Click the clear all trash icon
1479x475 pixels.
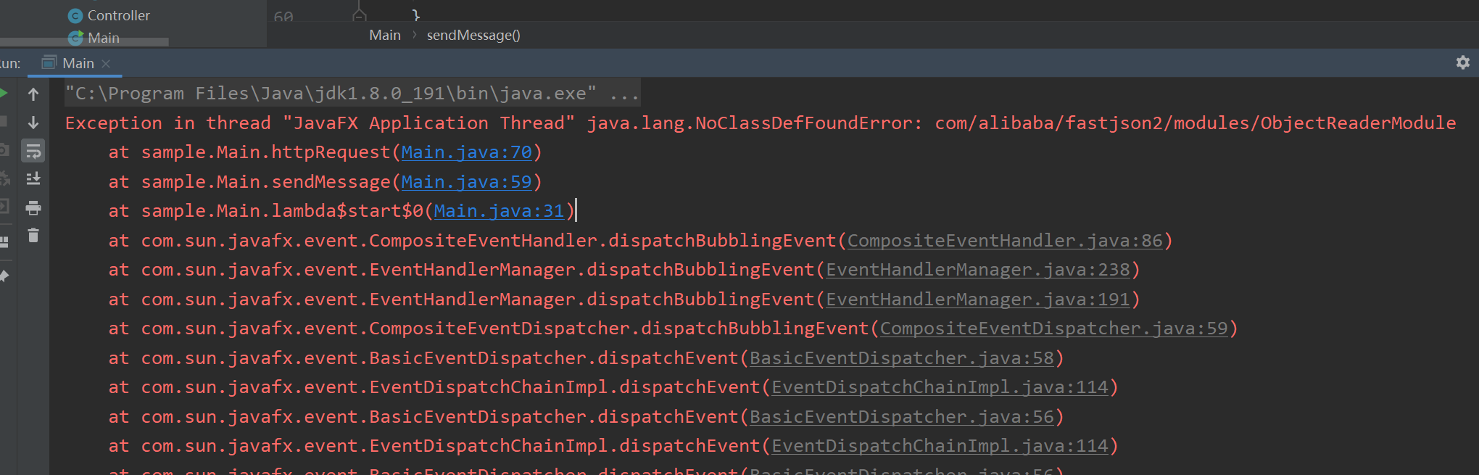pos(33,236)
